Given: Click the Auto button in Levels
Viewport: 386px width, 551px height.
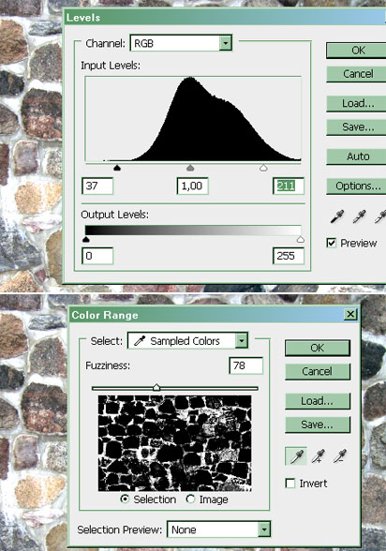Looking at the screenshot, I should [356, 156].
